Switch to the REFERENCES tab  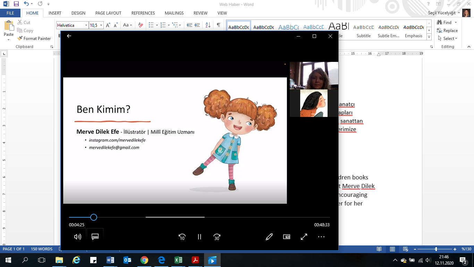(143, 13)
